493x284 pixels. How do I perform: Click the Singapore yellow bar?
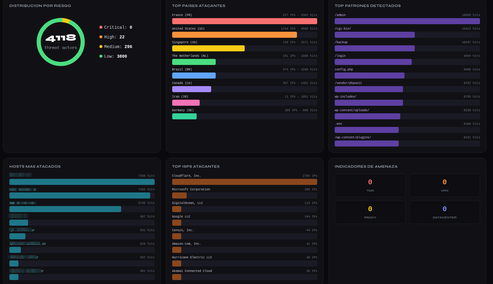pyautogui.click(x=208, y=48)
